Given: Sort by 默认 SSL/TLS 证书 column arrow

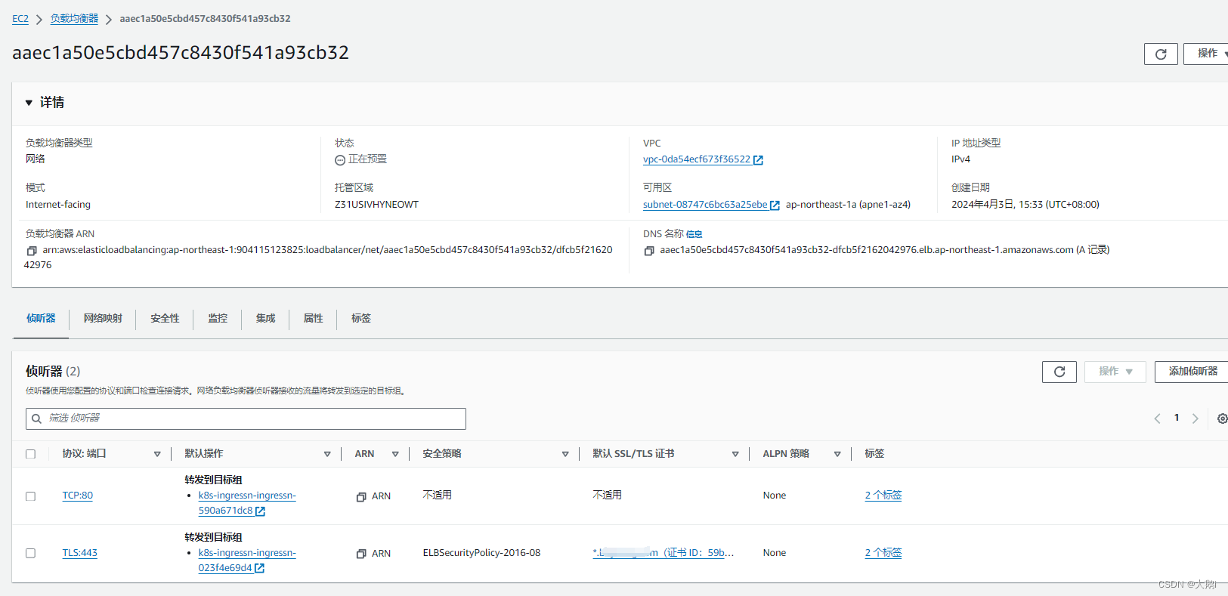Looking at the screenshot, I should tap(735, 454).
